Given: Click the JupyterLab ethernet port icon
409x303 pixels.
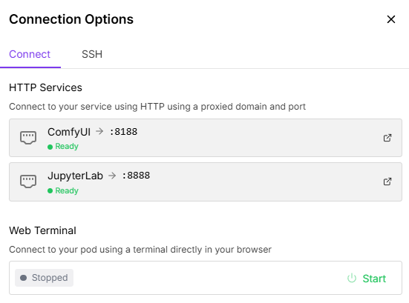Looking at the screenshot, I should (28, 182).
